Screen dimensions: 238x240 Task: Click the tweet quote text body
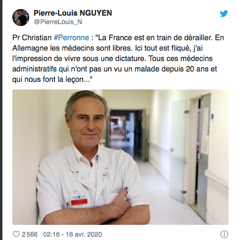coord(118,59)
